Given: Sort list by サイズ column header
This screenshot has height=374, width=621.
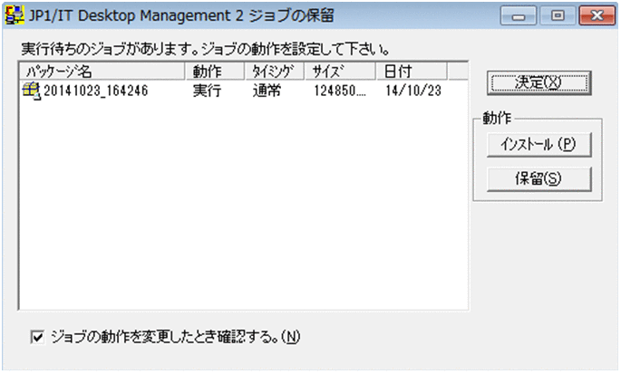Looking at the screenshot, I should pyautogui.click(x=340, y=72).
